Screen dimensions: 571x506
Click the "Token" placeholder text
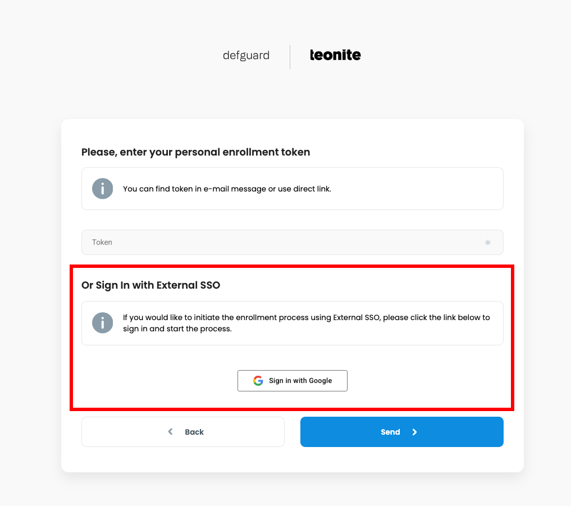click(102, 243)
